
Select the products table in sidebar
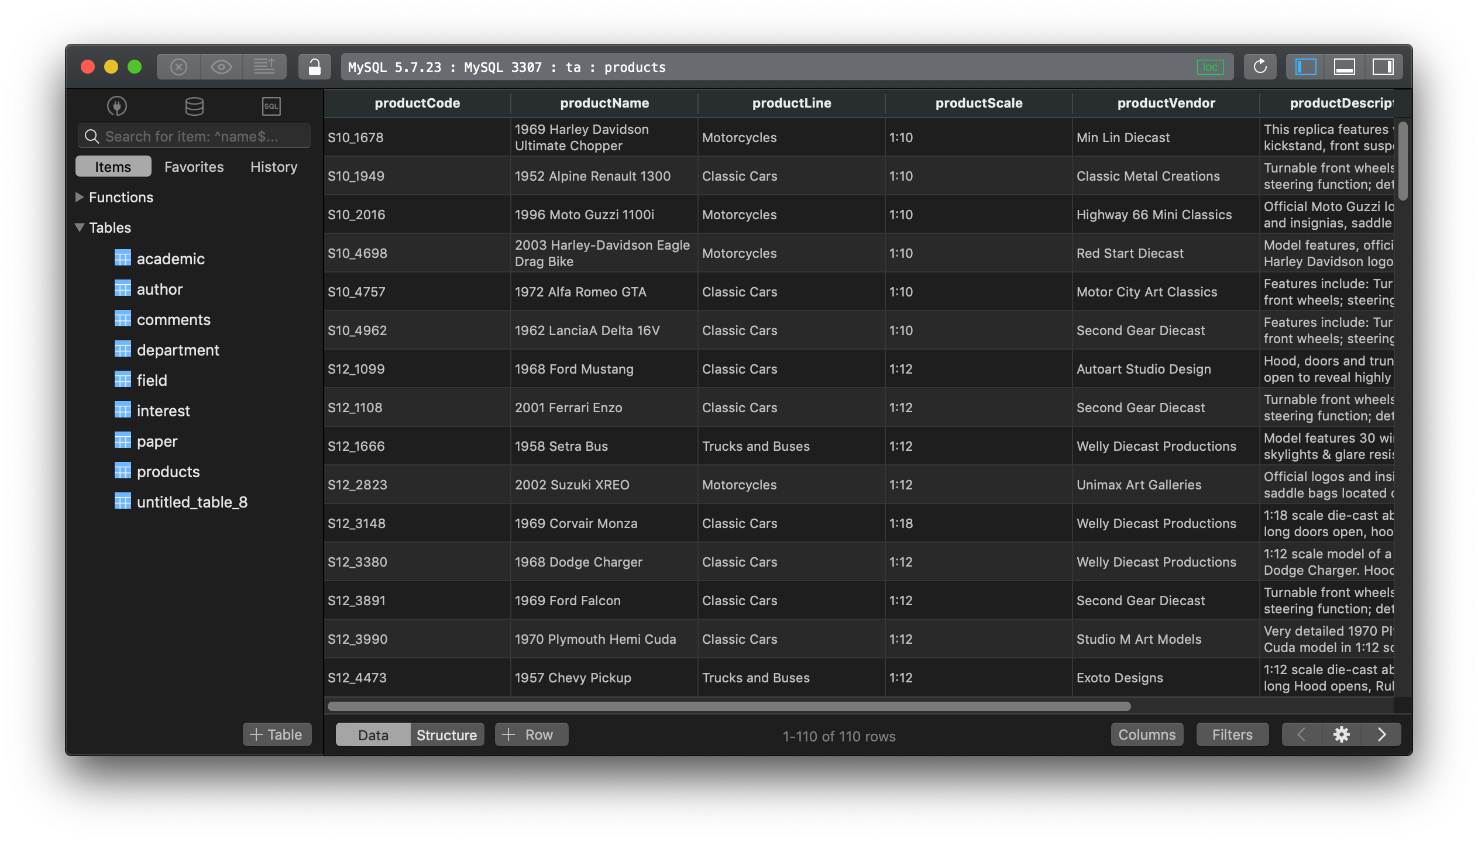click(x=169, y=471)
